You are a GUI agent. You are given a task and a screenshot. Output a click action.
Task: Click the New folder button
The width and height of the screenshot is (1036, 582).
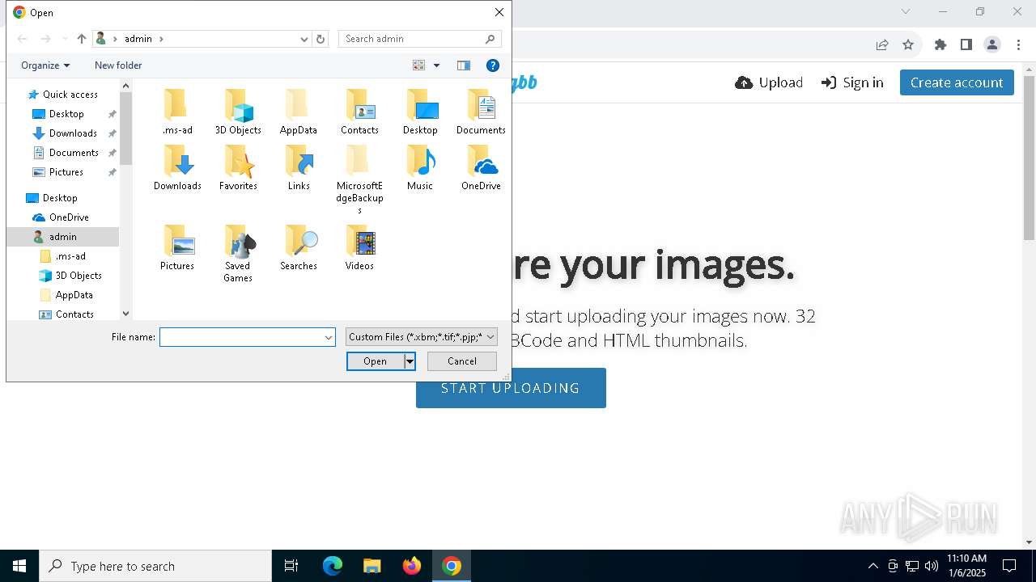pyautogui.click(x=118, y=65)
